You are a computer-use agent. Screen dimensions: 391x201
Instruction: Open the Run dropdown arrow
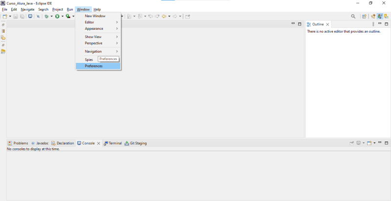pos(63,17)
